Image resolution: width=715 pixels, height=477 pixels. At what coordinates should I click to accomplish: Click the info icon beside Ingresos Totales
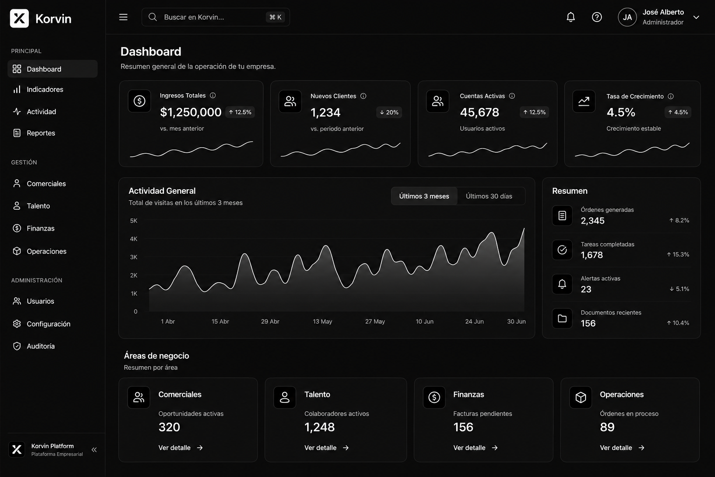click(x=213, y=95)
